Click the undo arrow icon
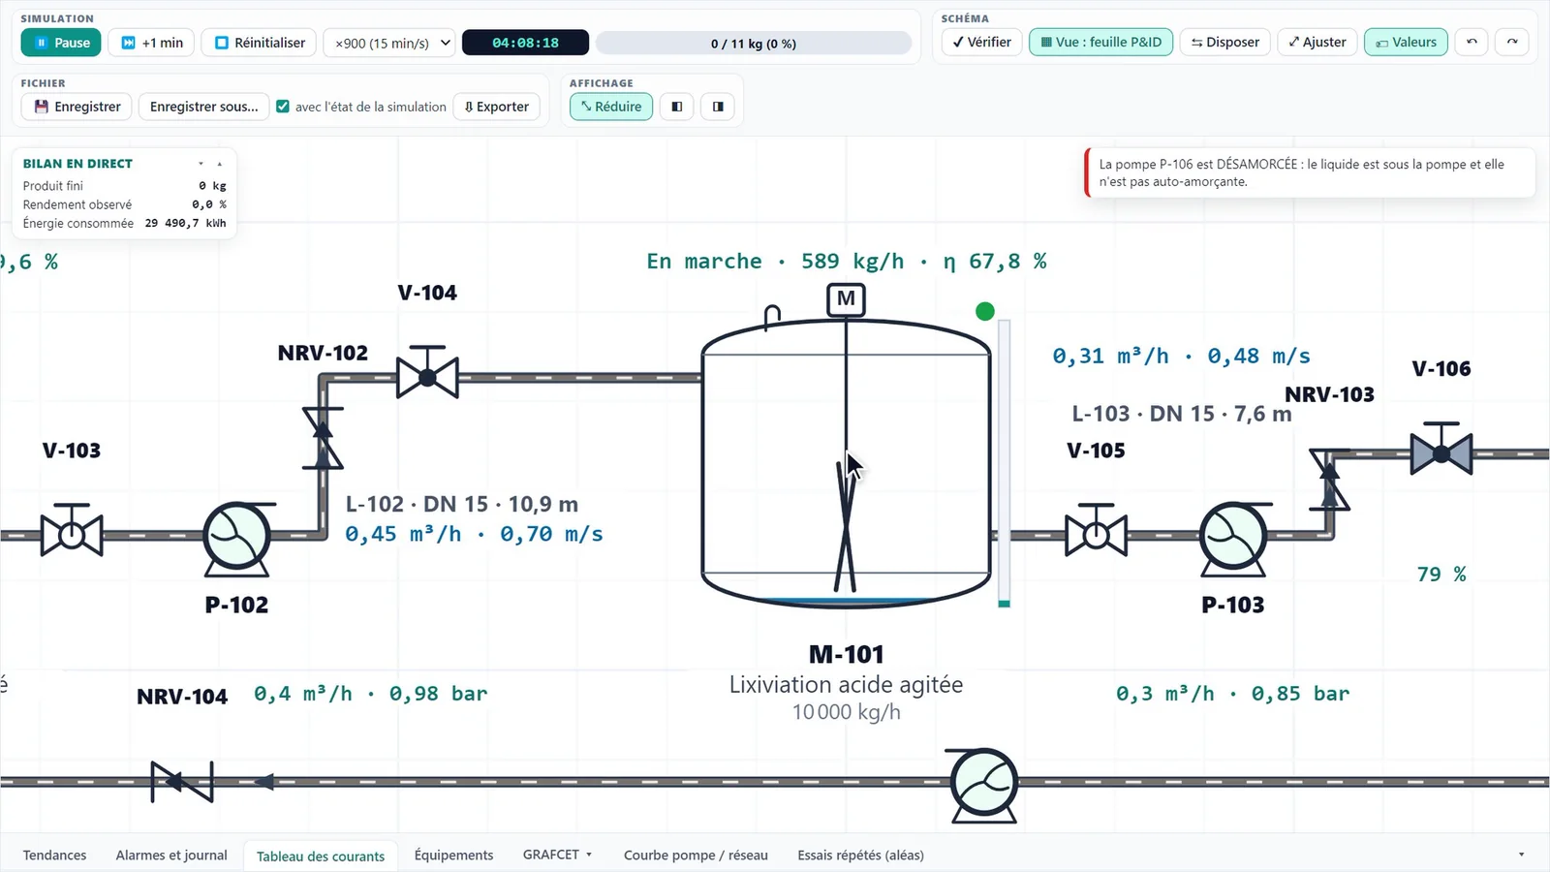 (x=1472, y=42)
